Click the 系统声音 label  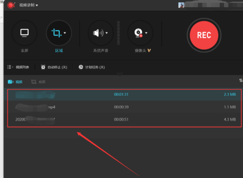point(101,51)
